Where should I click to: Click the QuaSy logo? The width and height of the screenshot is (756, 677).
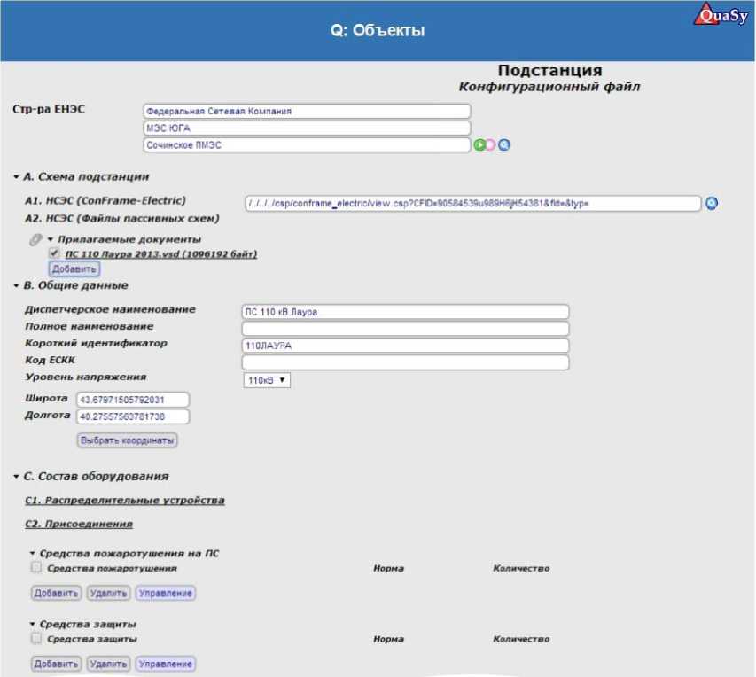point(721,14)
